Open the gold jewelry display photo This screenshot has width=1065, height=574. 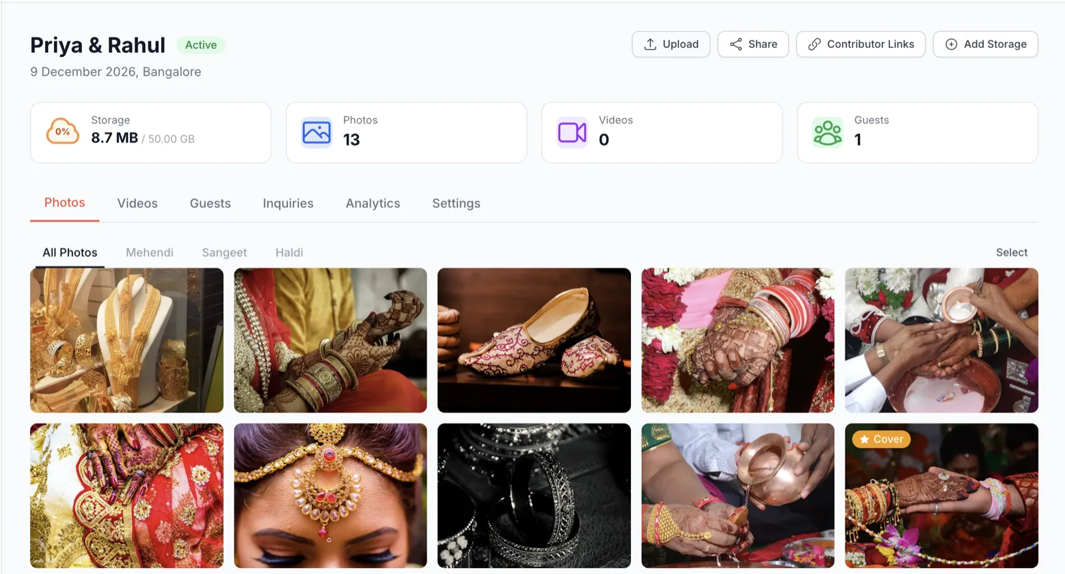(x=126, y=340)
